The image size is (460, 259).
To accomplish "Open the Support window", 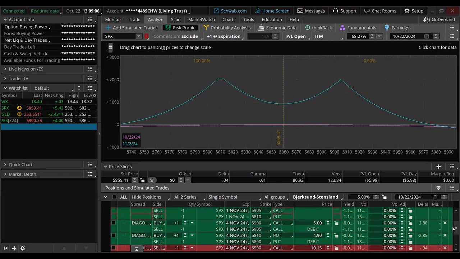I will coord(344,11).
